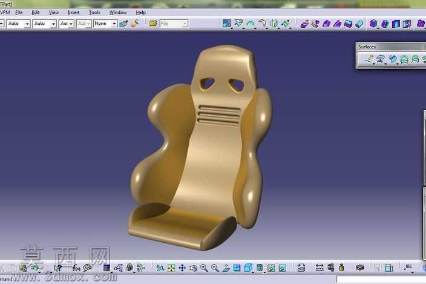The image size is (426, 284).
Task: Open the File menu
Action: click(x=19, y=13)
